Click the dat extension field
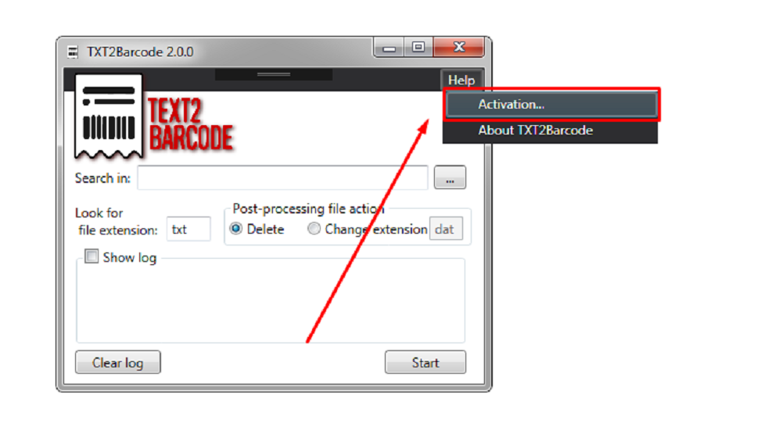 [446, 229]
